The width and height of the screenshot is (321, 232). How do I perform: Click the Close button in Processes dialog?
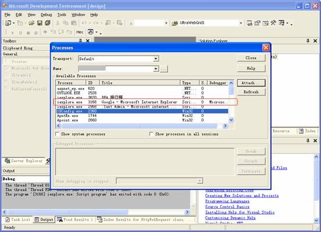point(251,58)
